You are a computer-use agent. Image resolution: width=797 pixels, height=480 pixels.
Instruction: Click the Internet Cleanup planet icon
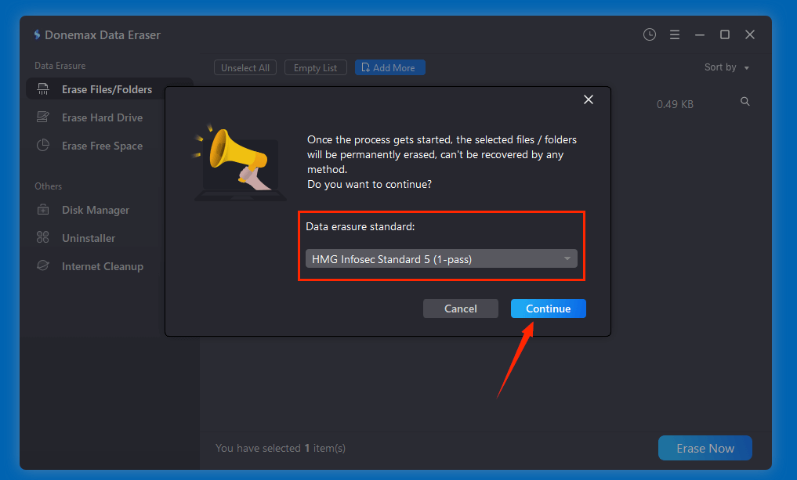pos(44,266)
